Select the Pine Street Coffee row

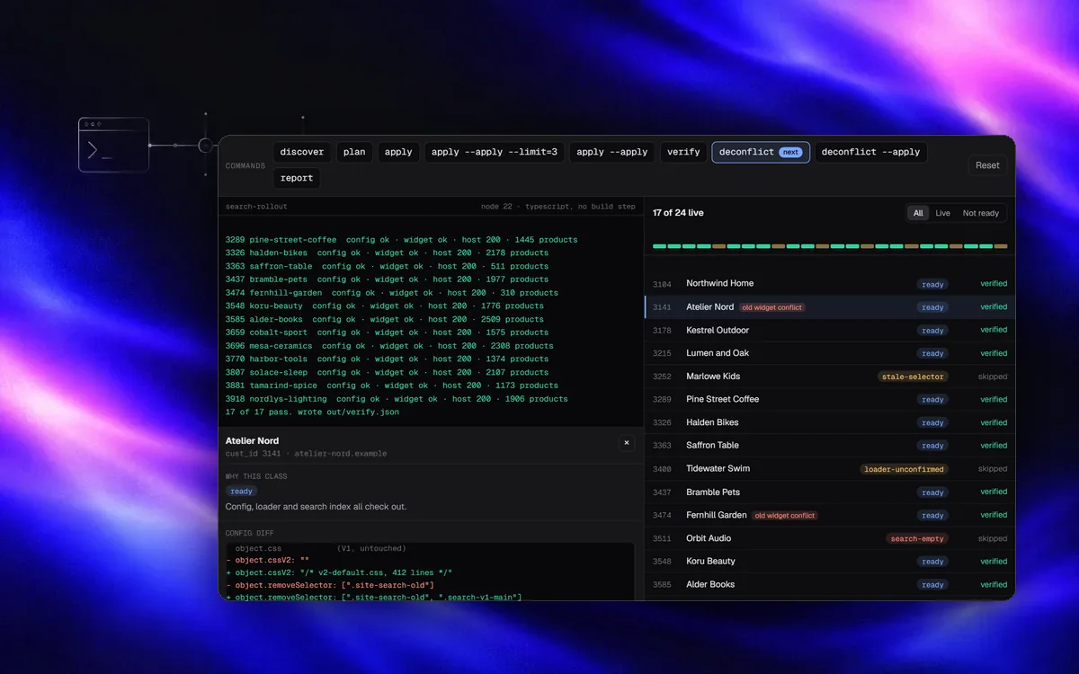coord(830,399)
